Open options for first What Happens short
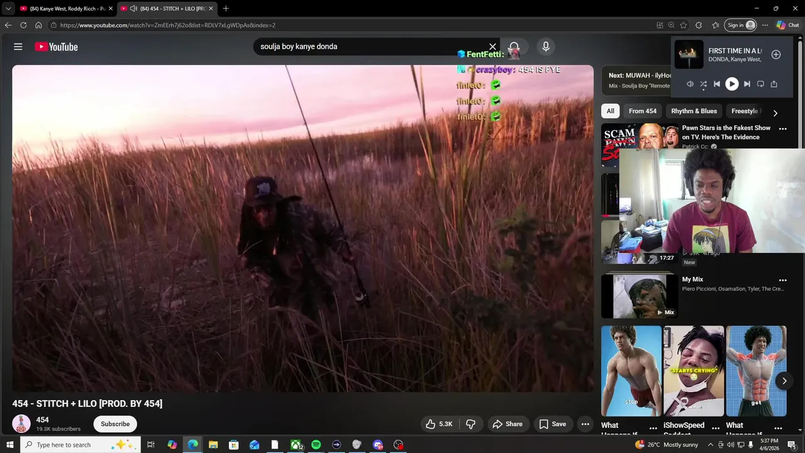 point(653,428)
